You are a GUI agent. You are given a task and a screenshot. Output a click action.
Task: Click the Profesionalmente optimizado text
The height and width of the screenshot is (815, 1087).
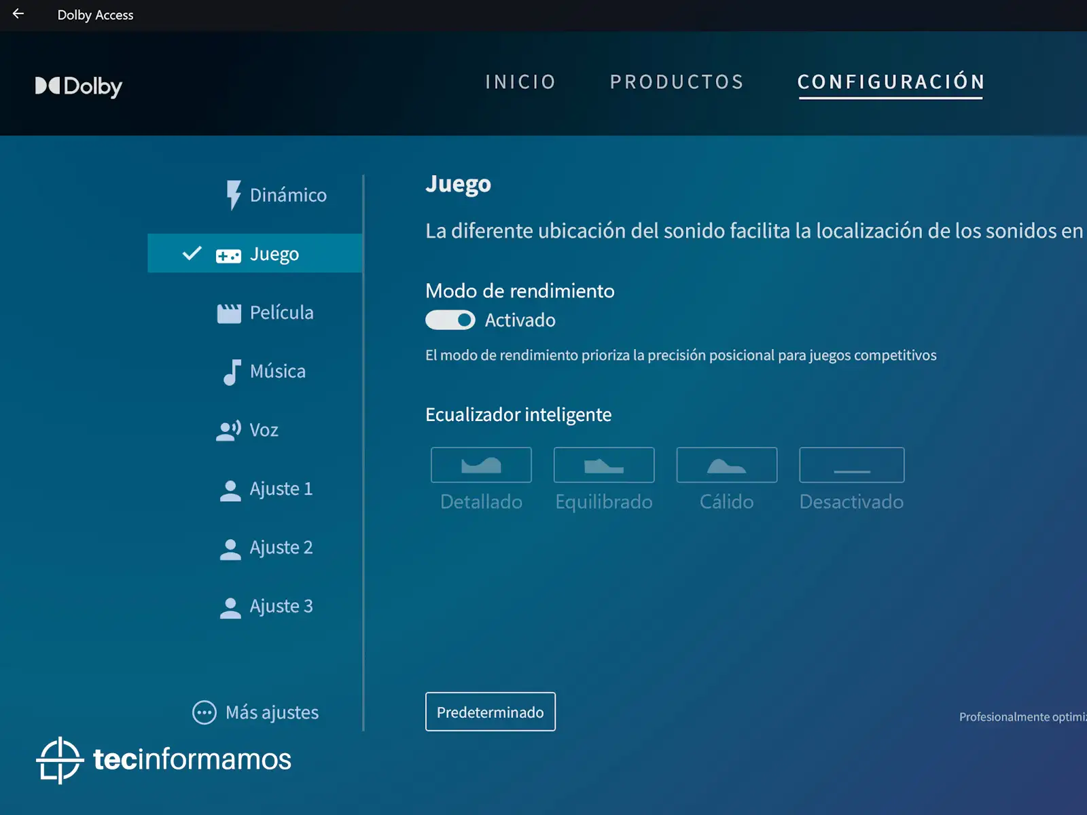[1022, 717]
